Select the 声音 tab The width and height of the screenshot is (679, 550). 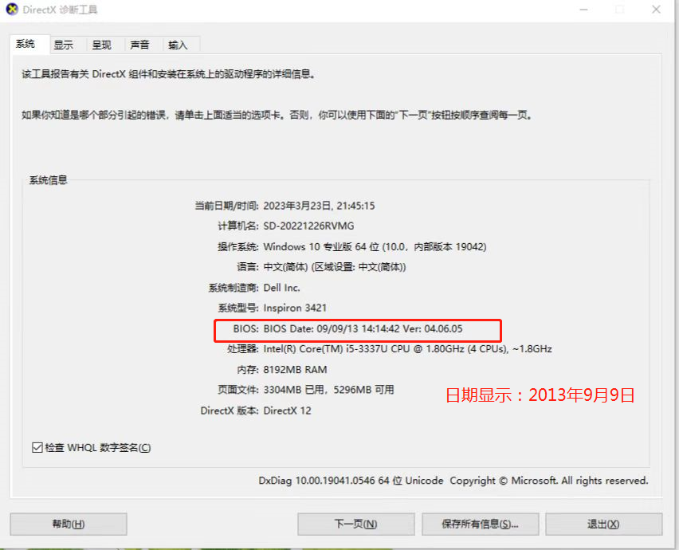[x=139, y=45]
